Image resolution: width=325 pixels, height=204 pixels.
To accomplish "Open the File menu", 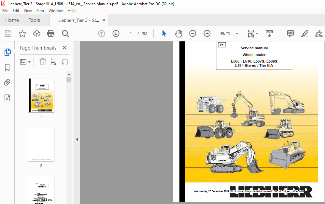I will click(x=5, y=11).
